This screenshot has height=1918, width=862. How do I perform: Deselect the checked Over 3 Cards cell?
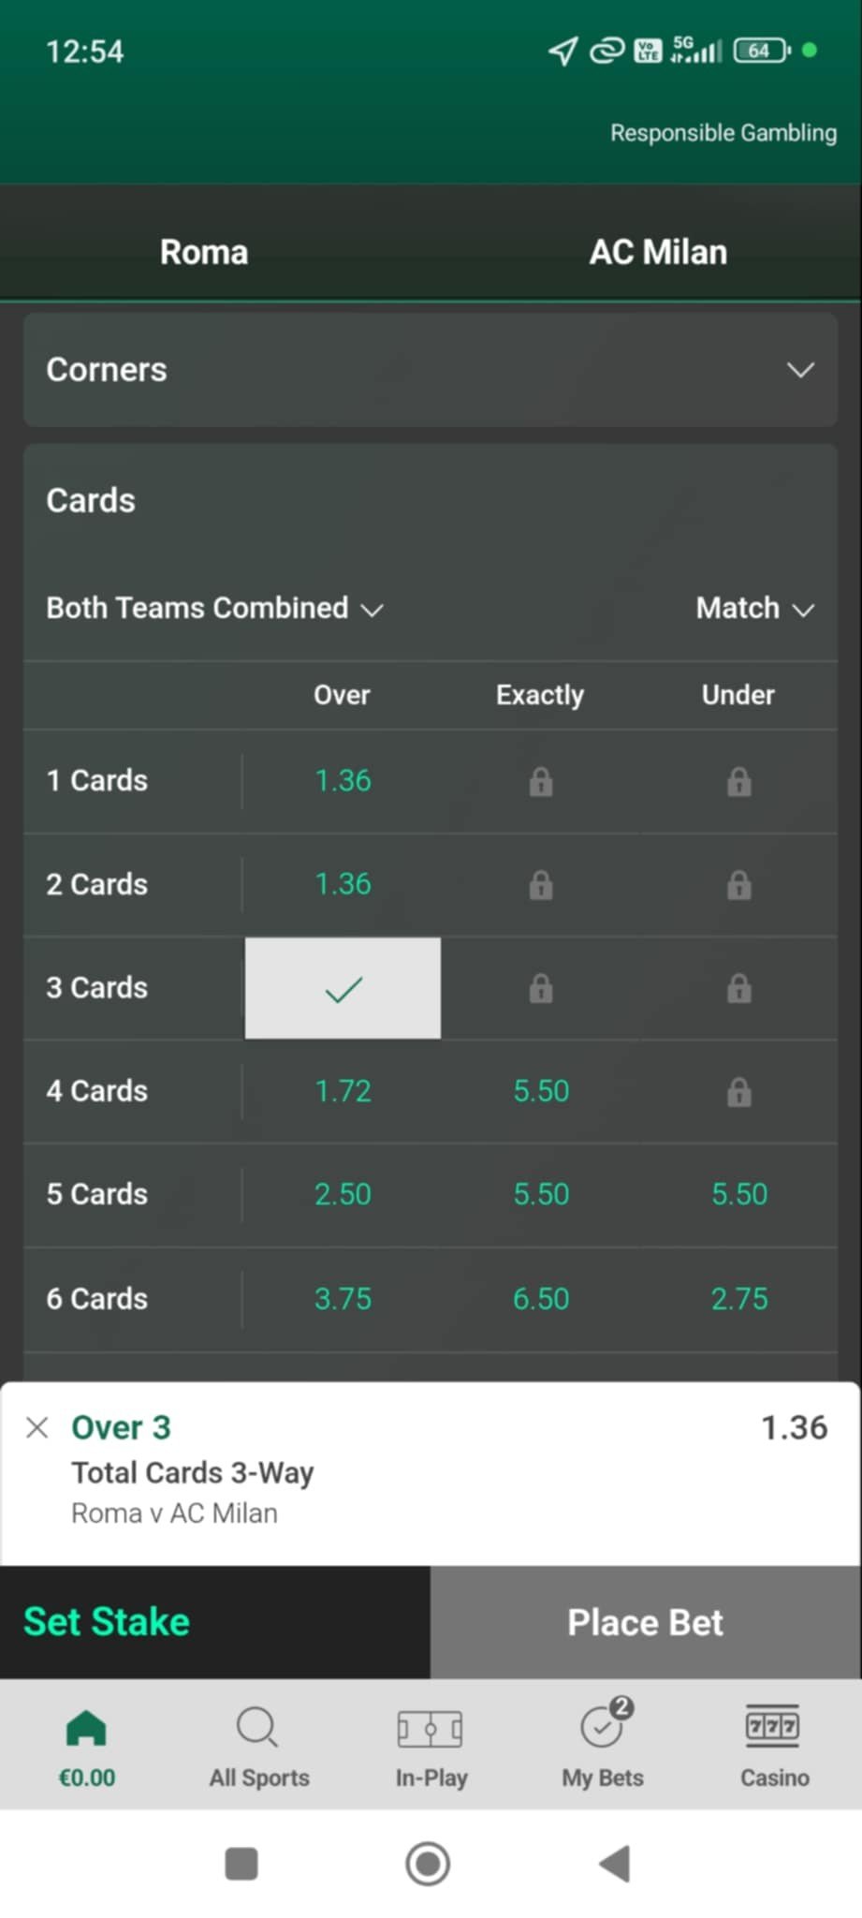pos(343,988)
